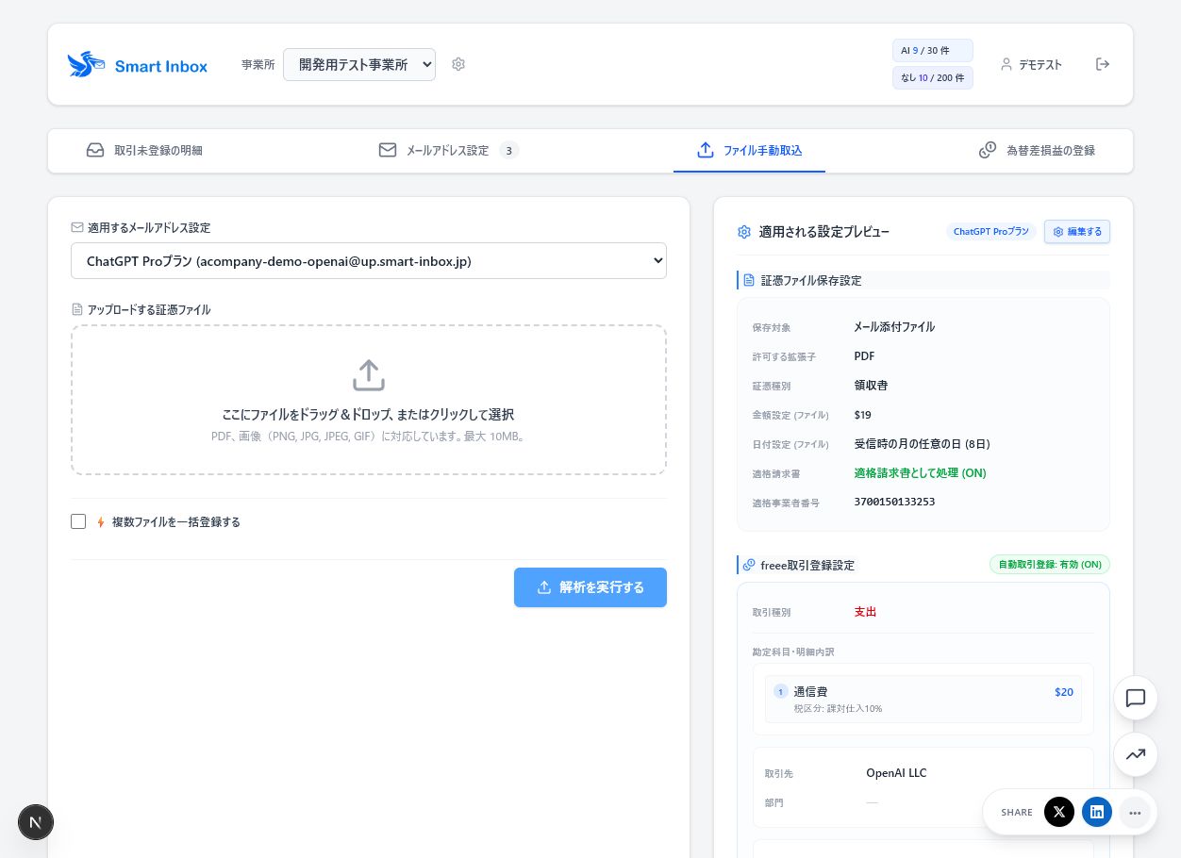
Task: Share on LinkedIn
Action: pyautogui.click(x=1097, y=812)
